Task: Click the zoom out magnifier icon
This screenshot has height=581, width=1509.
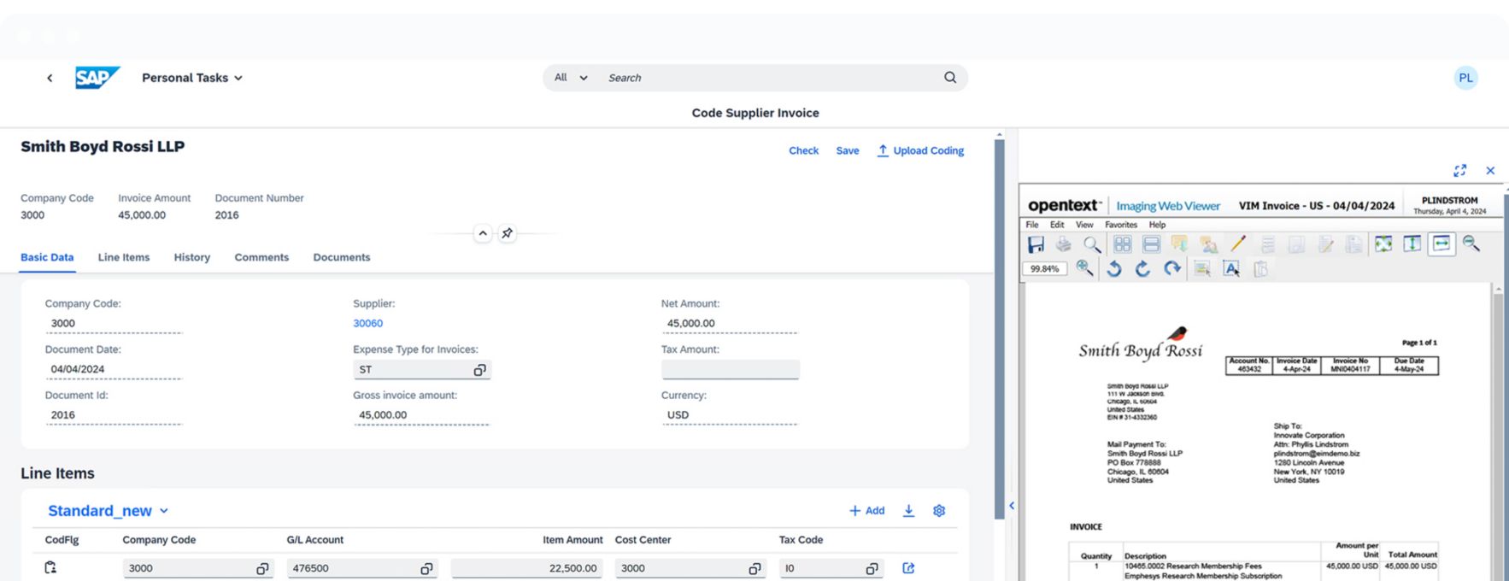Action: pyautogui.click(x=1471, y=244)
